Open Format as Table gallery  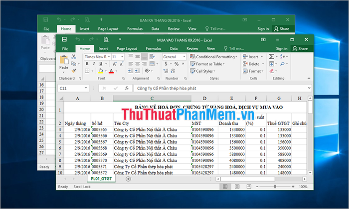click(207, 64)
